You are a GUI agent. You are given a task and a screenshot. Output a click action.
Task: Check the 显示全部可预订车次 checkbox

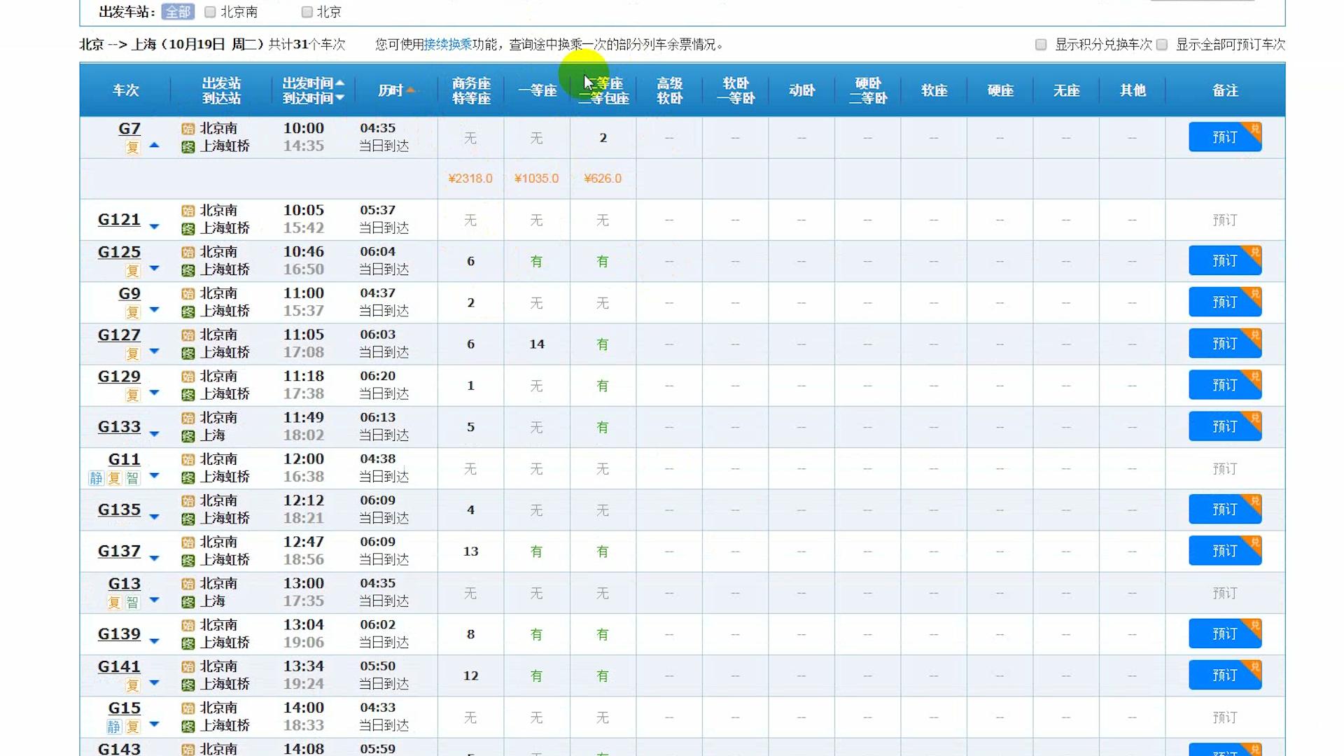click(1162, 44)
